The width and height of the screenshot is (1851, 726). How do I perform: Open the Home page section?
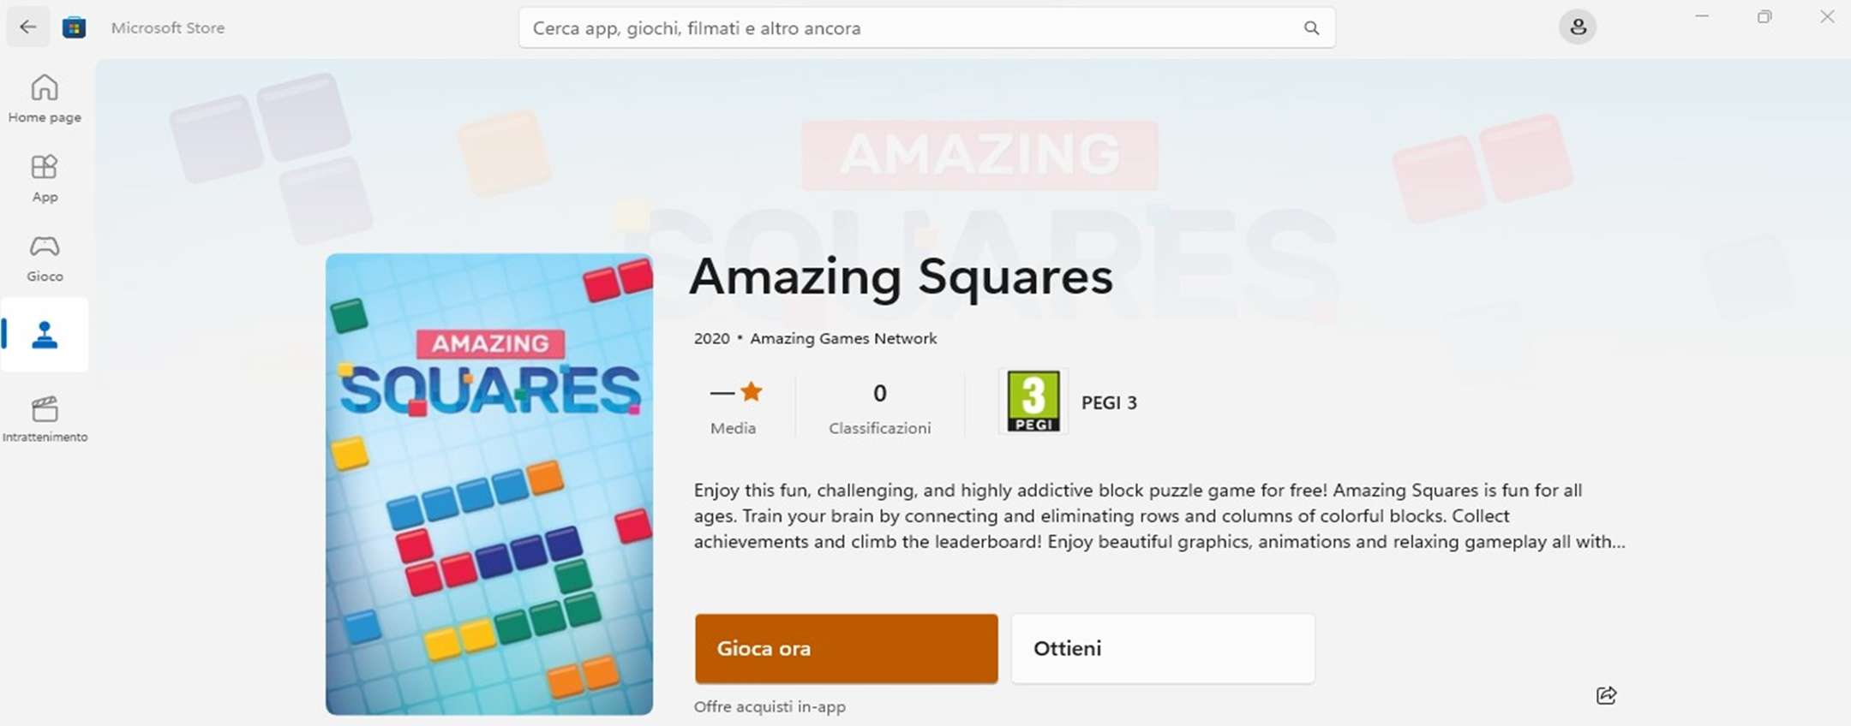pos(44,97)
